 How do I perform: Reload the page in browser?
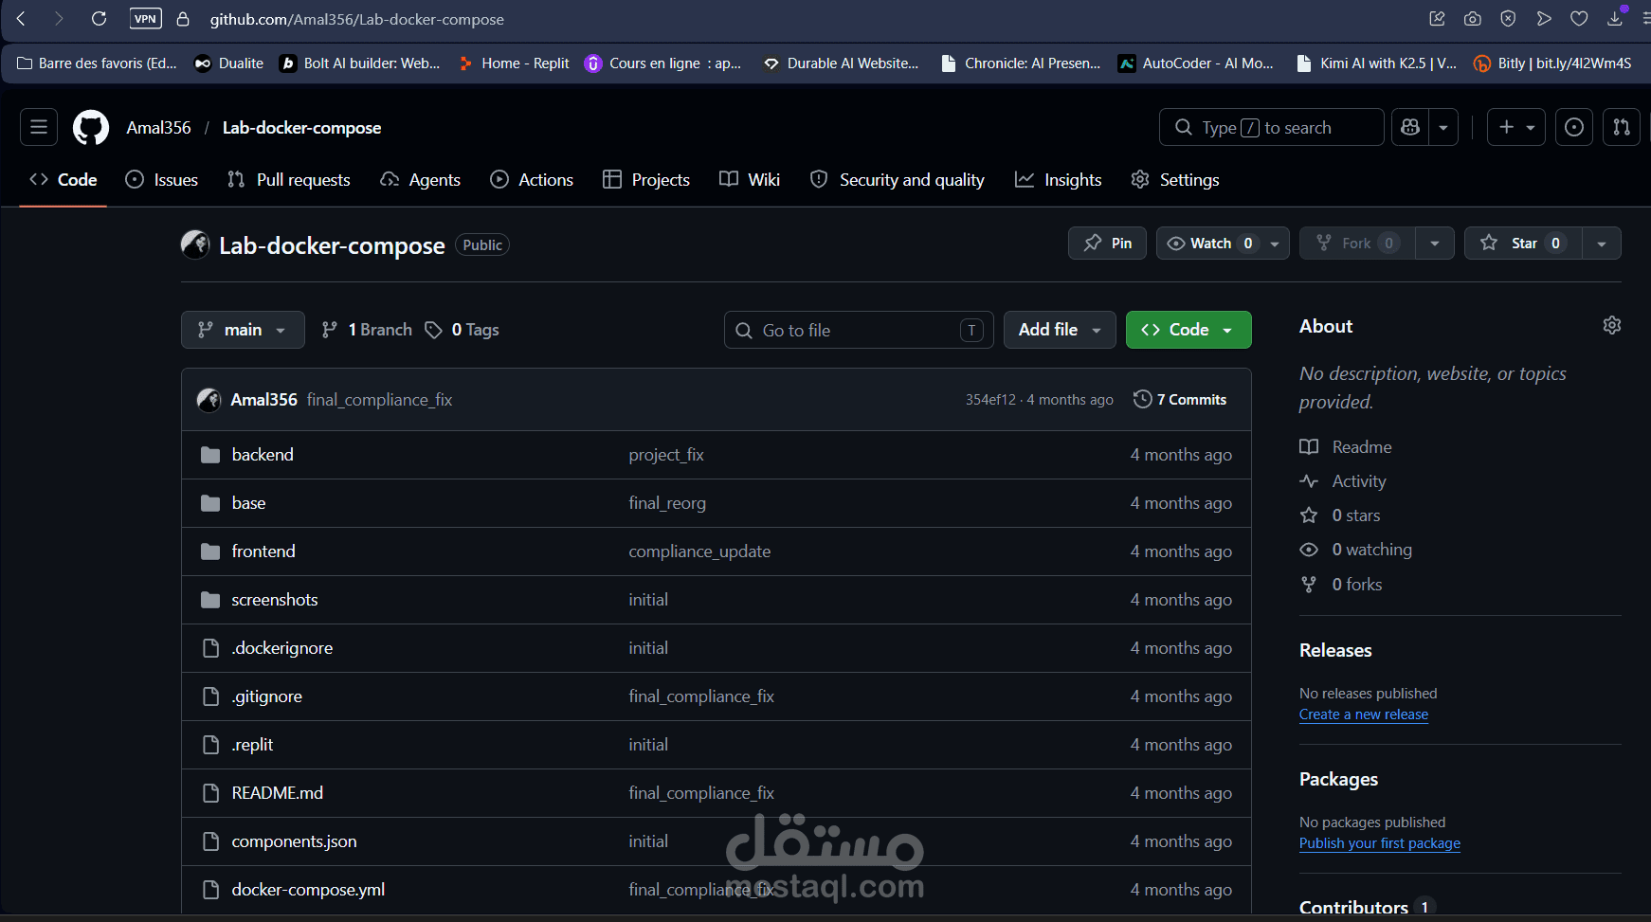click(99, 19)
